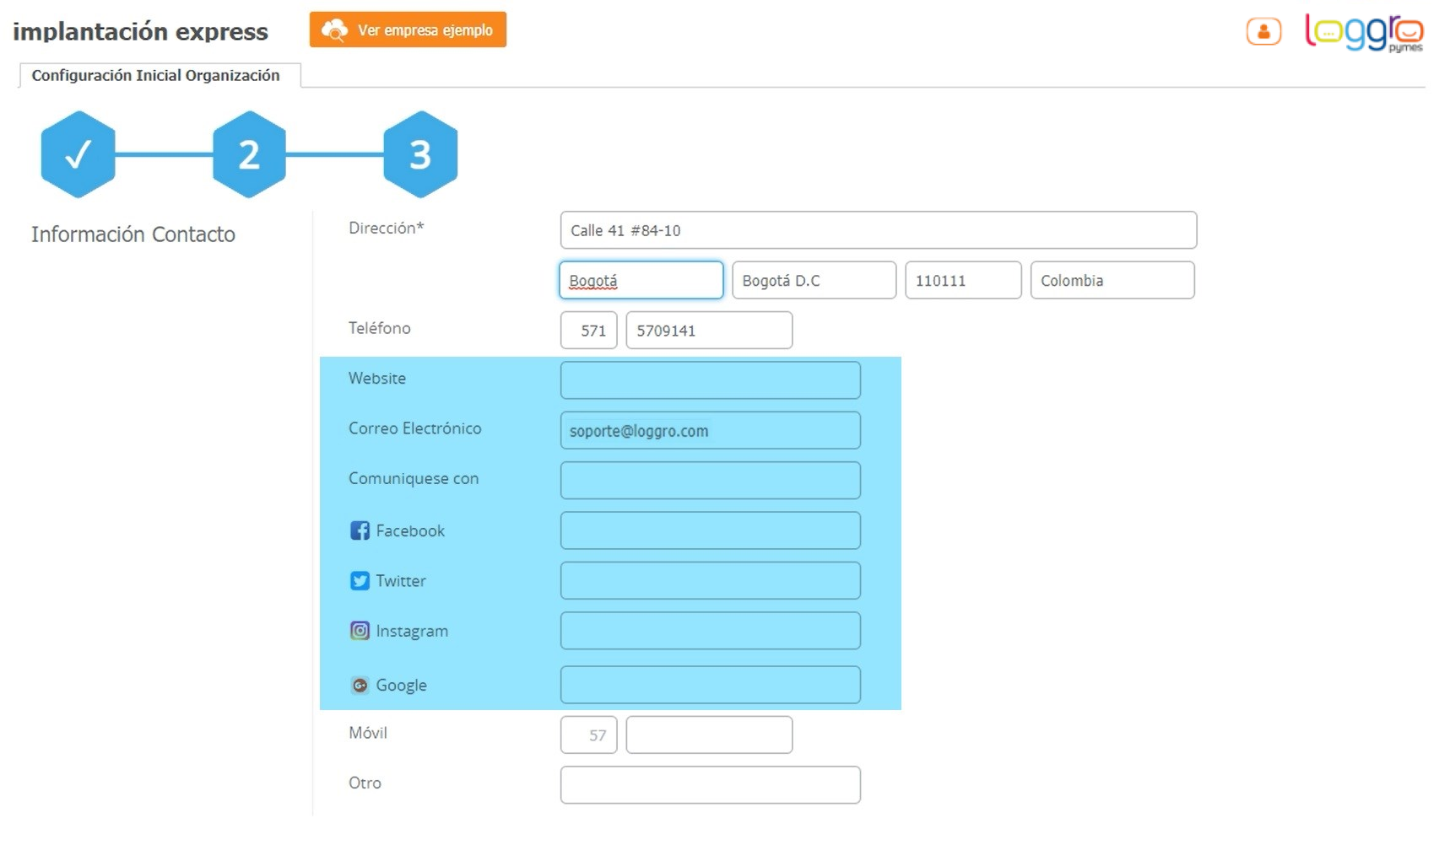Viewport: 1439px width, 845px height.
Task: Open Ver empresa ejemplo button
Action: [x=408, y=30]
